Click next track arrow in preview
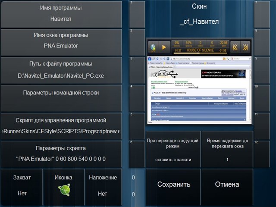Viewport: 276px width, 207px height. click(x=245, y=47)
